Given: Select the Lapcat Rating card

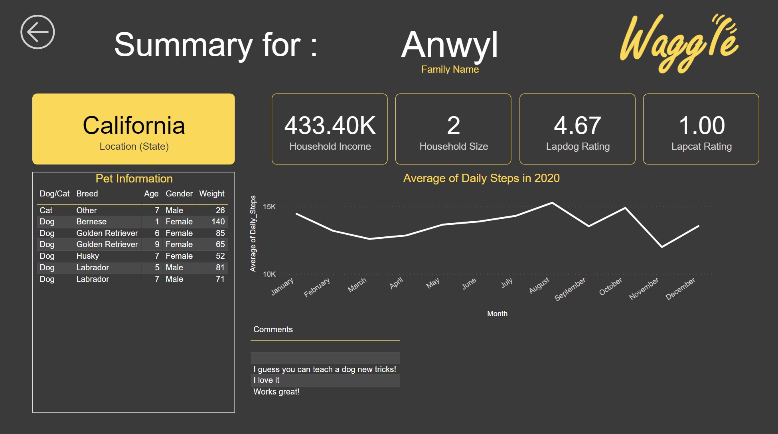Looking at the screenshot, I should 701,129.
